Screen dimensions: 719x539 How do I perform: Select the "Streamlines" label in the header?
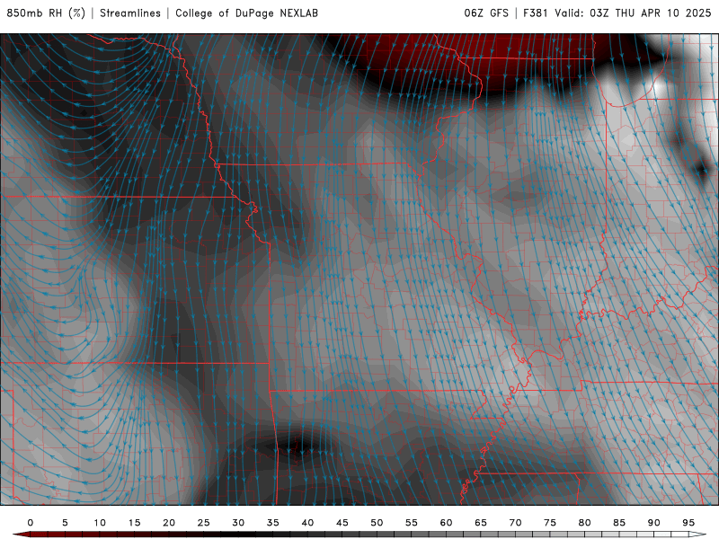point(130,13)
